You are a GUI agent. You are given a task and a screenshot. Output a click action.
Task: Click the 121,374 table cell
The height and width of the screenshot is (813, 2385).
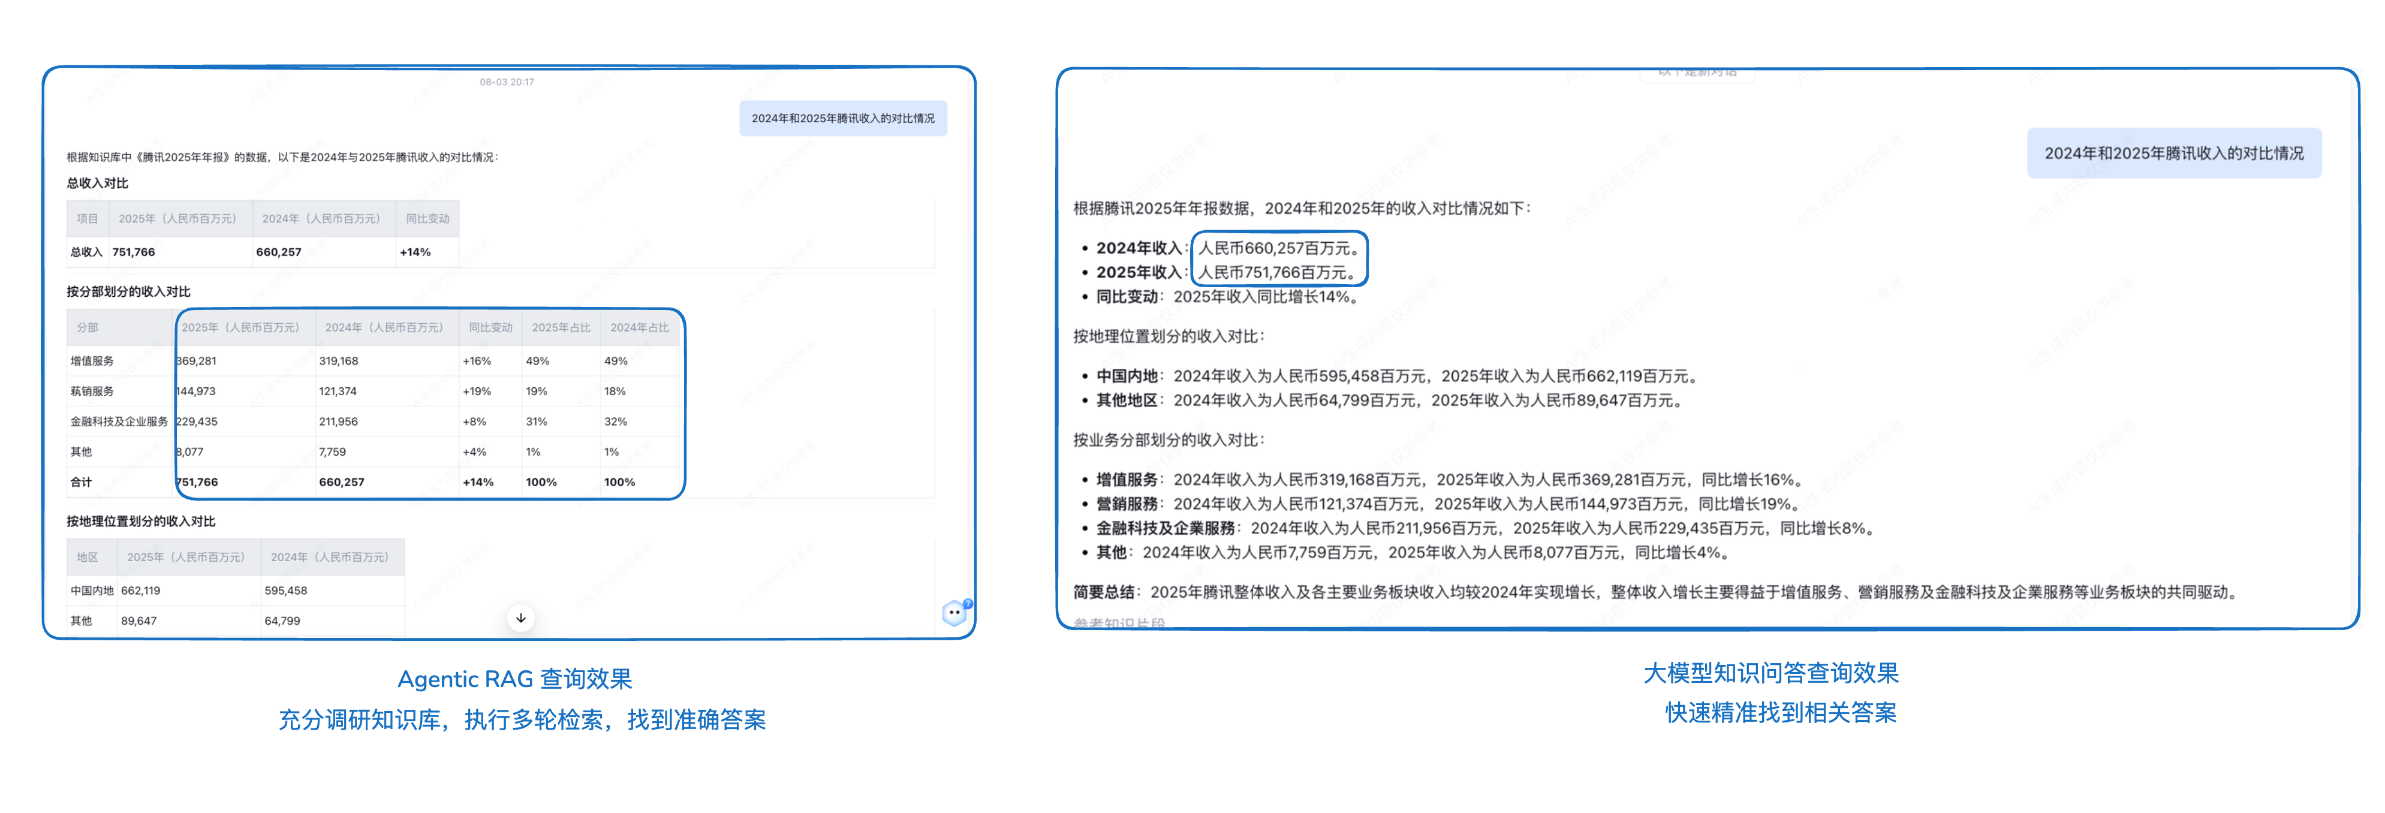click(338, 392)
